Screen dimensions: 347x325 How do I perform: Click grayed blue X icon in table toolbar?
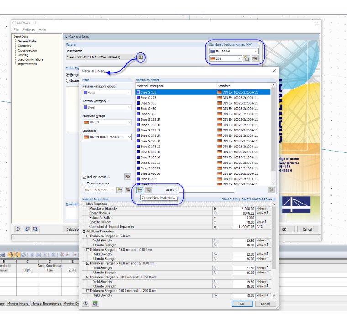tap(53, 255)
